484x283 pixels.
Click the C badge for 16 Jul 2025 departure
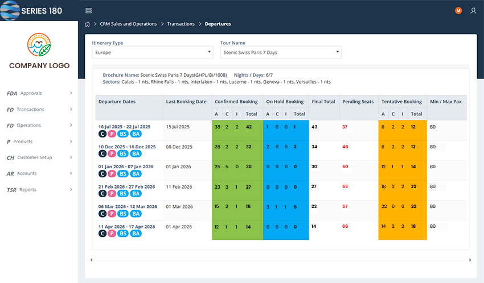102,134
